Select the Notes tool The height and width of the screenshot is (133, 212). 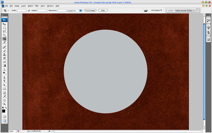(x=4, y=93)
